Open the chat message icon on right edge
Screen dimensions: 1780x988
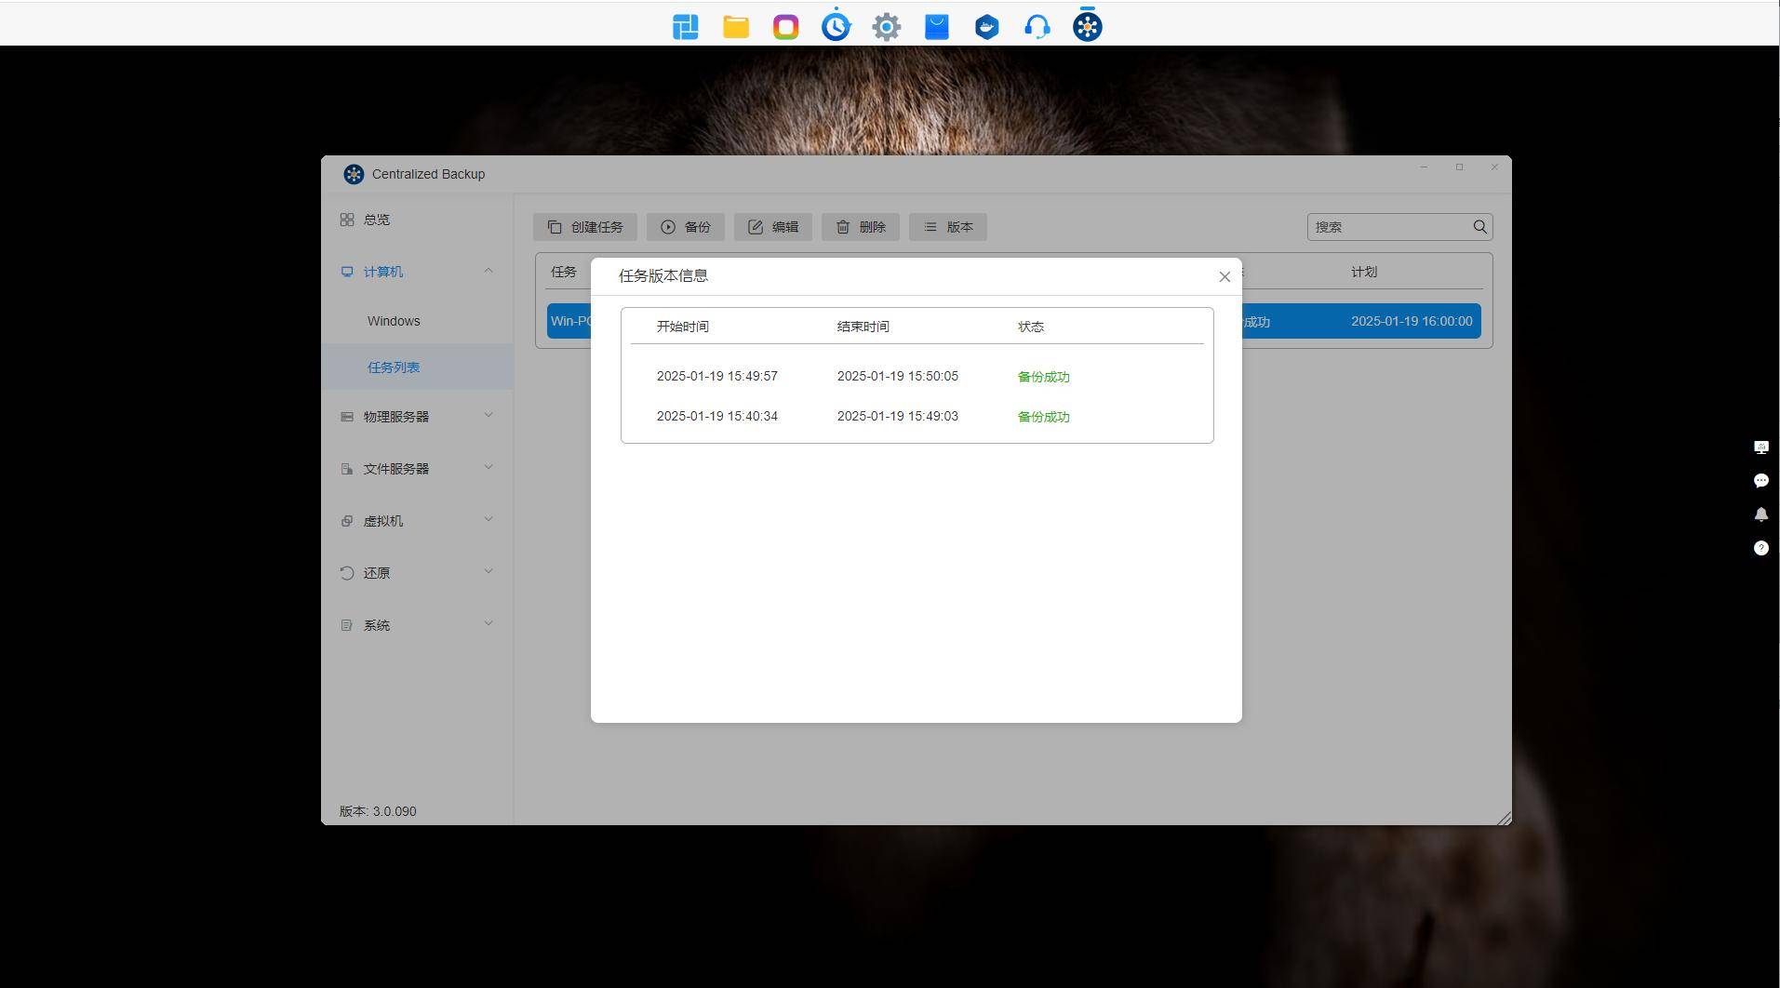point(1760,481)
